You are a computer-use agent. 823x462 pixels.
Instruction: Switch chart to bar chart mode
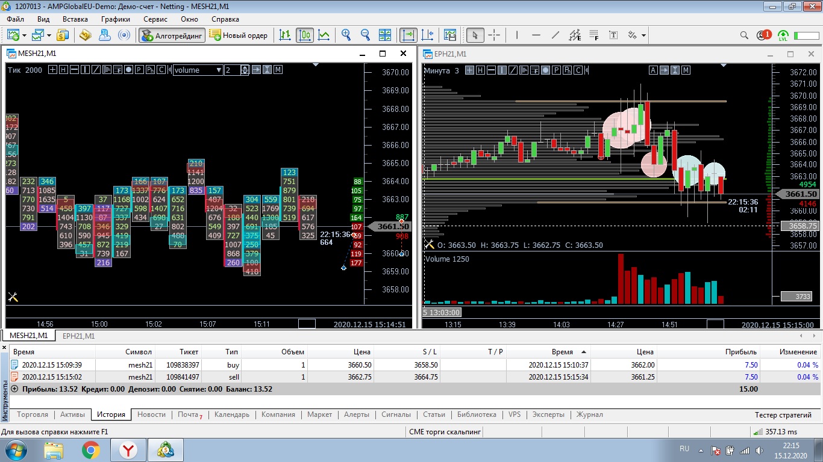point(285,35)
